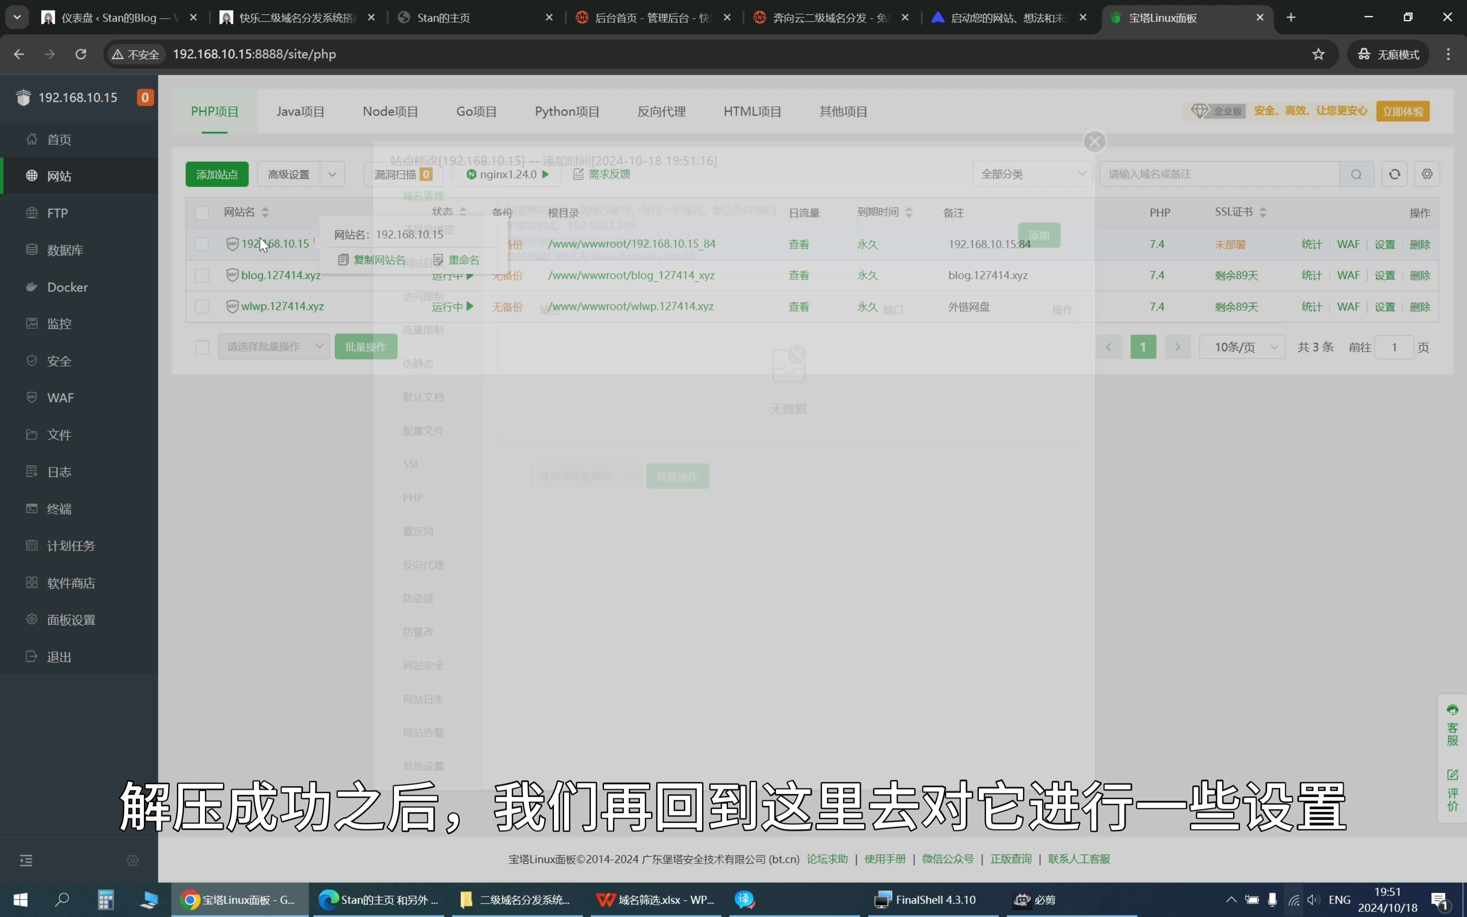Sort by 网站名 column arrows
Screen dimensions: 1467x917
coord(265,212)
